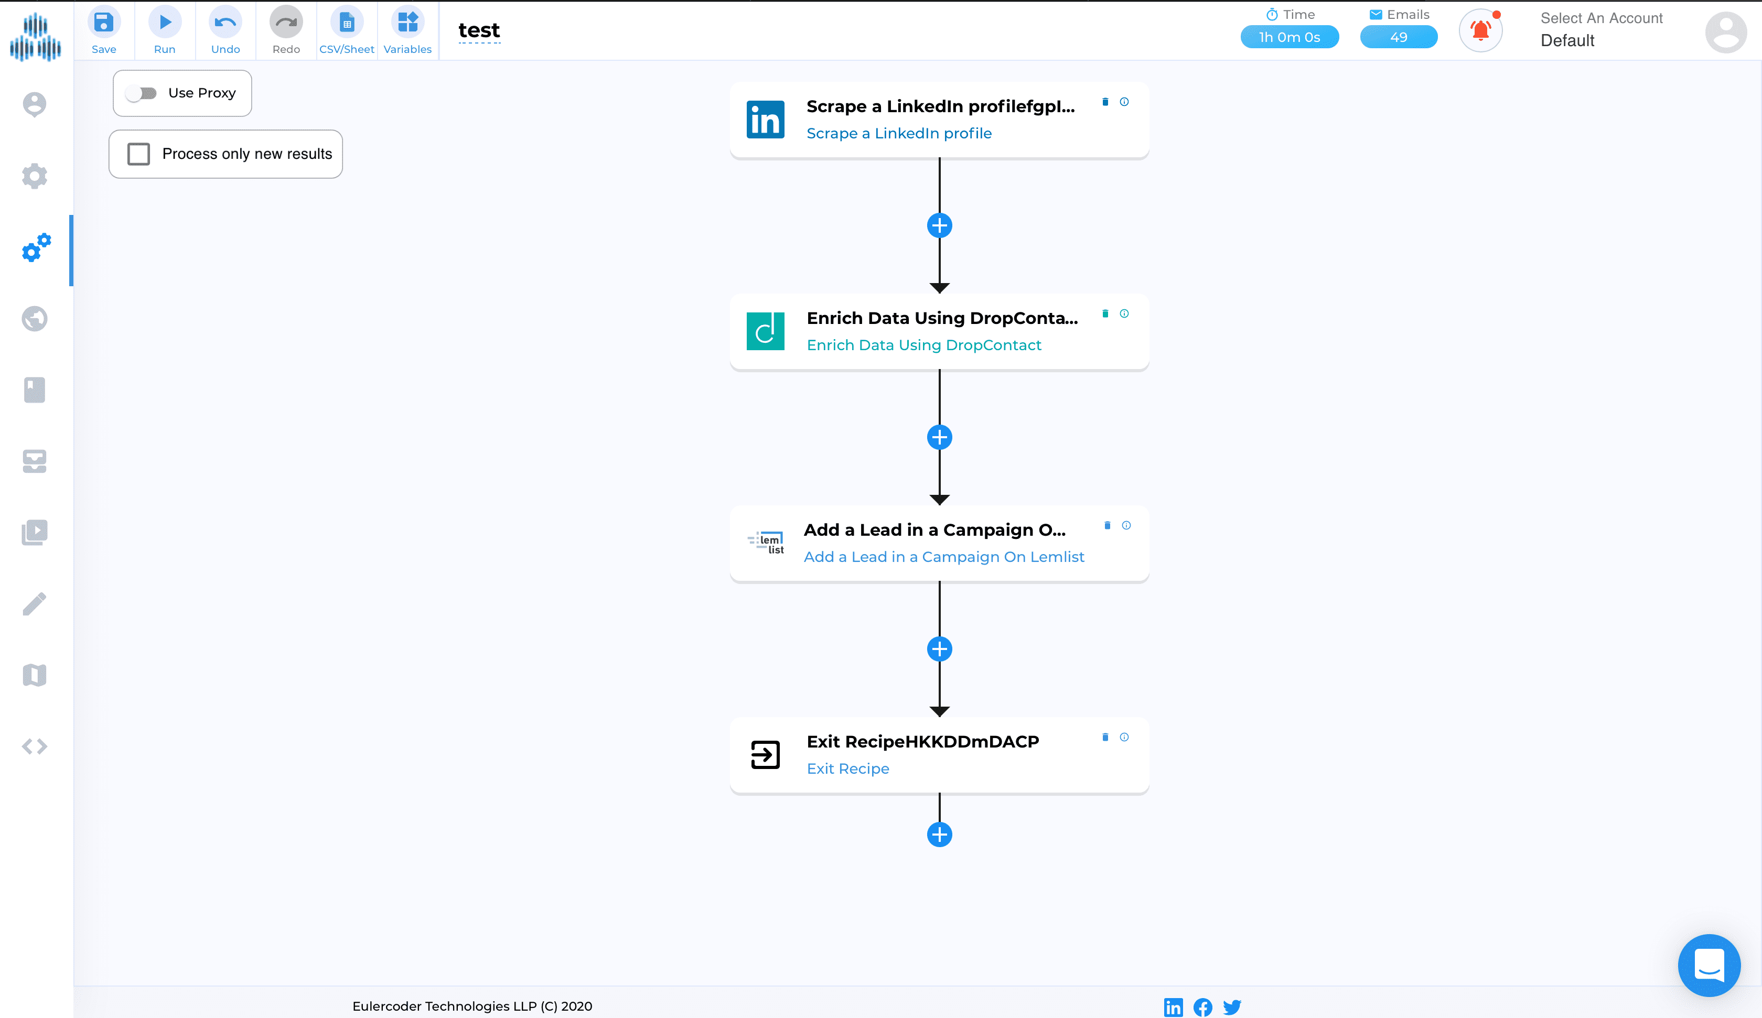Screen dimensions: 1762x1018
Task: Open the 'Select An Account' Default dropdown
Action: coord(1601,30)
